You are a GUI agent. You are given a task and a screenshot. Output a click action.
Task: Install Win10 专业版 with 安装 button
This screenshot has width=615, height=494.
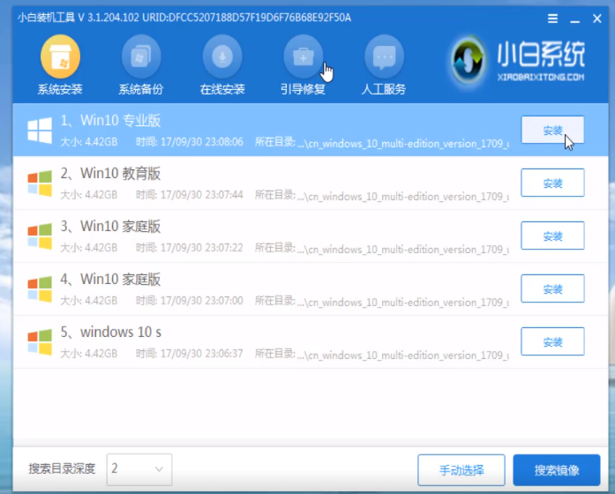pos(552,130)
